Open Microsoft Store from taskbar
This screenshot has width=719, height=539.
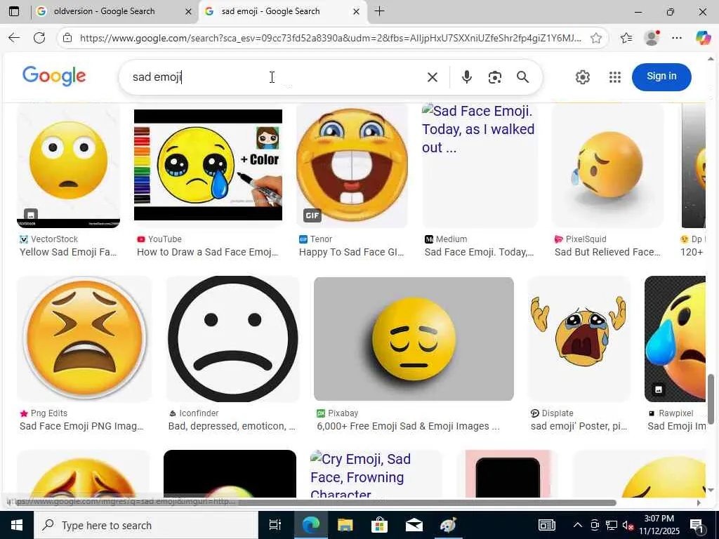coord(379,525)
